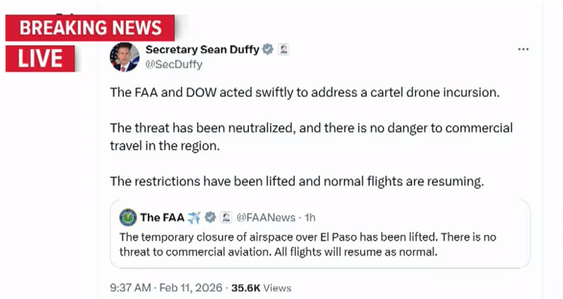This screenshot has width=563, height=299.
Task: Open the quoted FAA post about El Paso airspace
Action: (x=320, y=234)
